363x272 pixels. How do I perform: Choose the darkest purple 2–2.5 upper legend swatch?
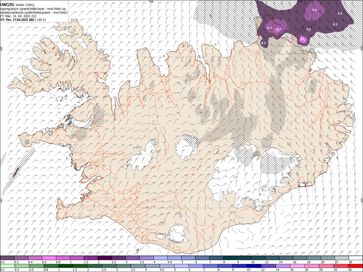105,258
